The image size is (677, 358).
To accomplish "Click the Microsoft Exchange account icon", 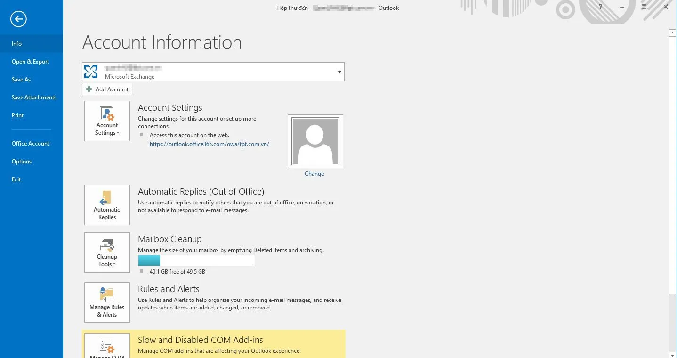I will point(91,72).
